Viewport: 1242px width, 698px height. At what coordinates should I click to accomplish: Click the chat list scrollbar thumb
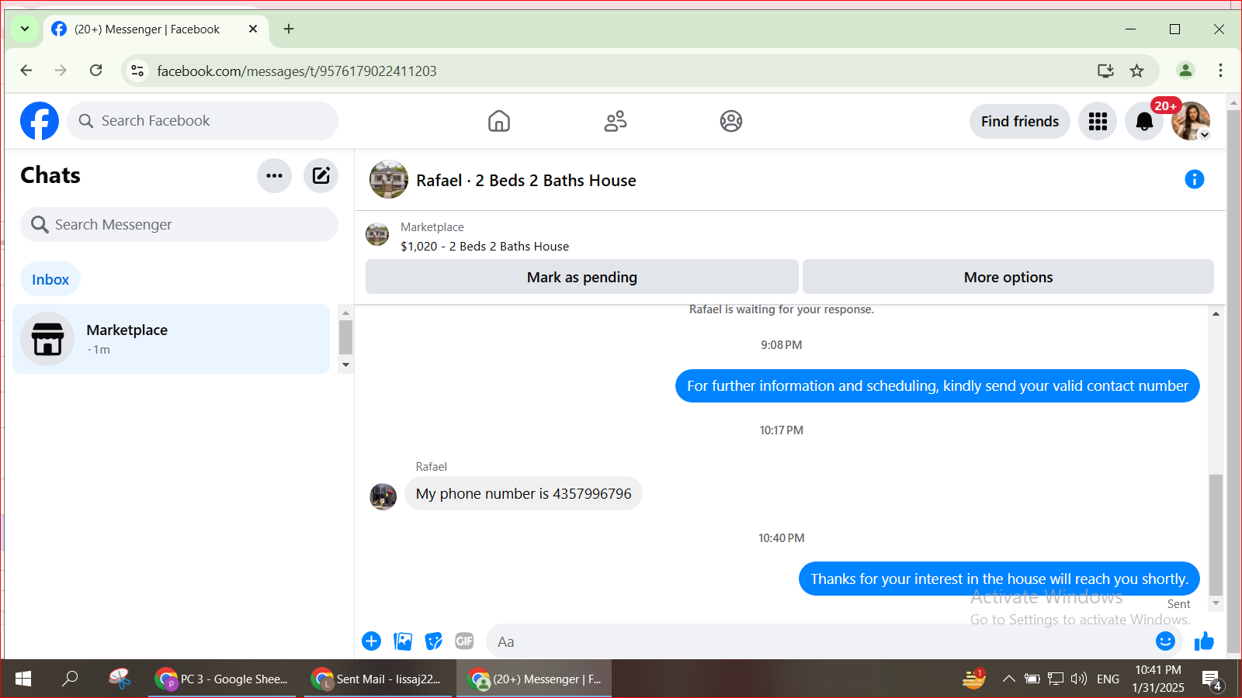pos(346,337)
